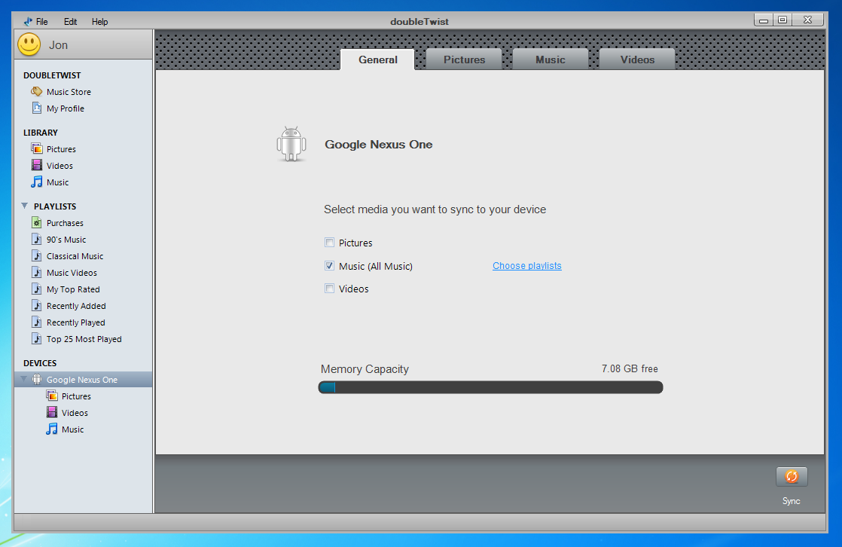
Task: Open the 90's Music playlist
Action: (x=66, y=240)
